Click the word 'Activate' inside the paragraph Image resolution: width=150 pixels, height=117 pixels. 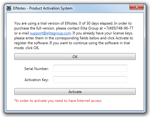point(122,38)
